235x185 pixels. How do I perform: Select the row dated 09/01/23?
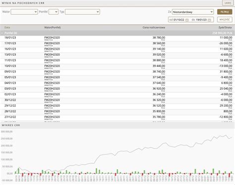[x=117, y=73]
